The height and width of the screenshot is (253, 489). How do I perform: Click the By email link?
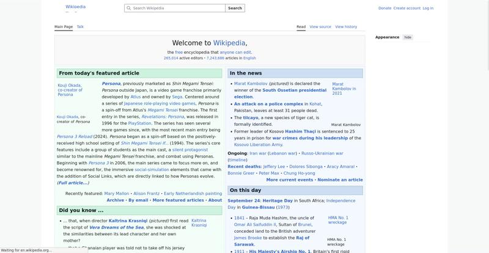(138, 200)
